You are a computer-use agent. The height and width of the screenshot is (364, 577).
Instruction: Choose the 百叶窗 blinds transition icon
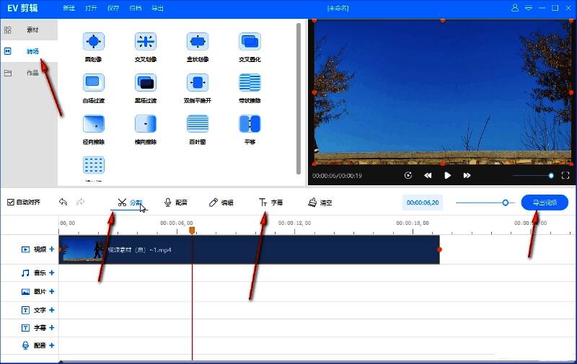(x=198, y=124)
